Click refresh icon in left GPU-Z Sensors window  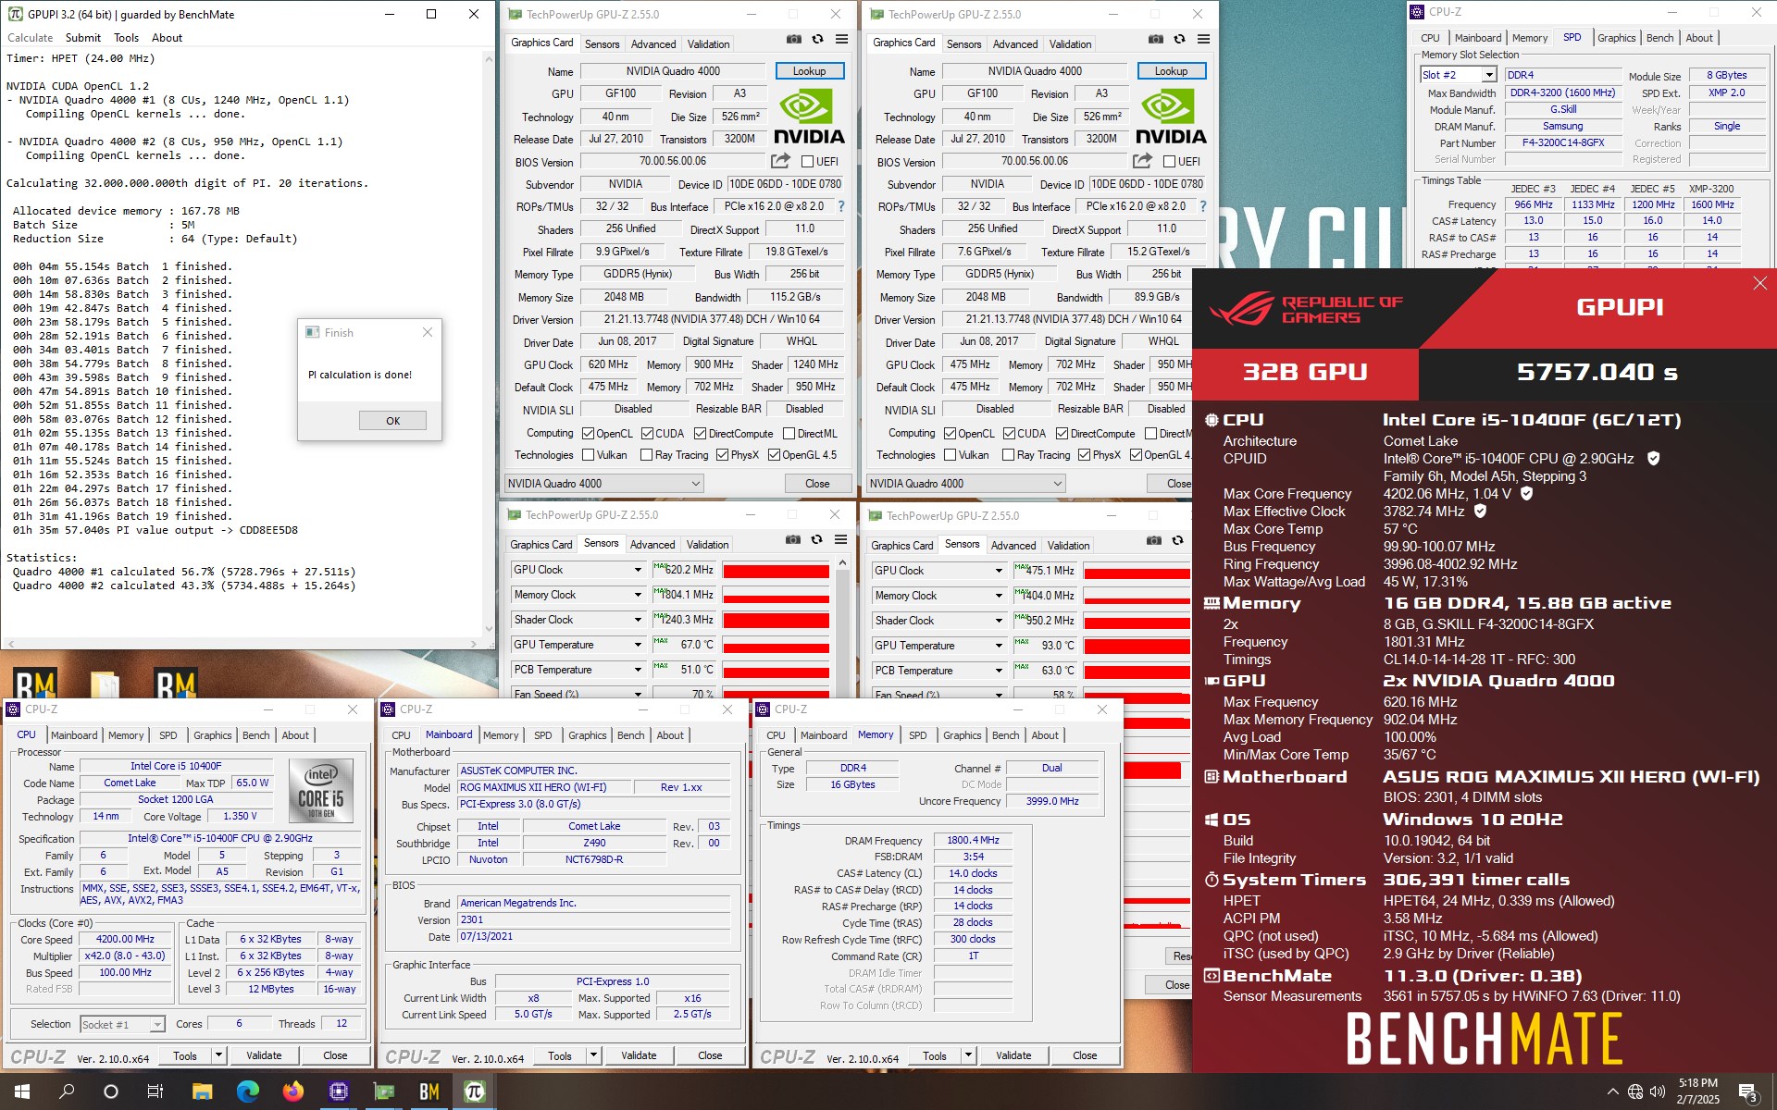(816, 540)
